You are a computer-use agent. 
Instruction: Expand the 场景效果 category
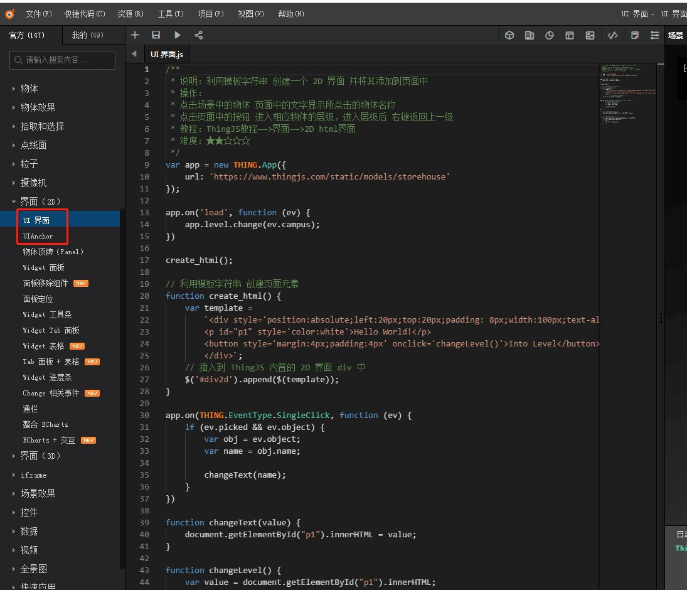[x=38, y=493]
